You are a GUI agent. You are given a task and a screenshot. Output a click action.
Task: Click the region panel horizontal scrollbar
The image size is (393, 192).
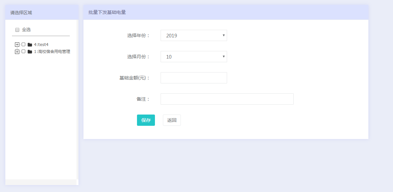pyautogui.click(x=41, y=182)
